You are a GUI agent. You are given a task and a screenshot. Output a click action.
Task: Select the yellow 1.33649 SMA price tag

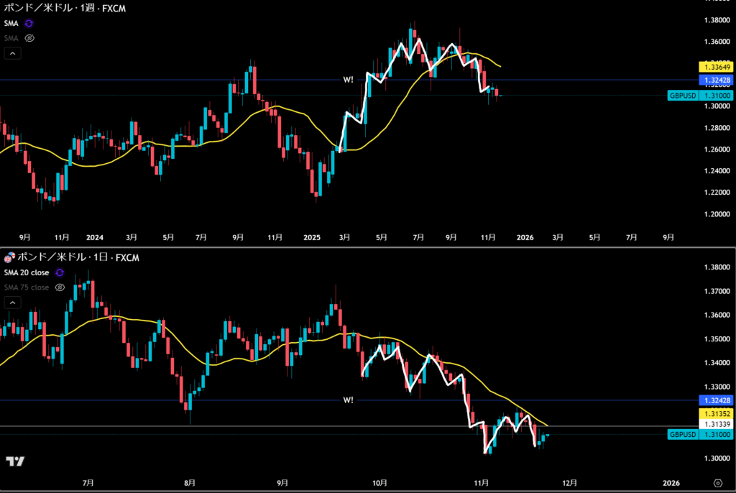click(x=715, y=67)
